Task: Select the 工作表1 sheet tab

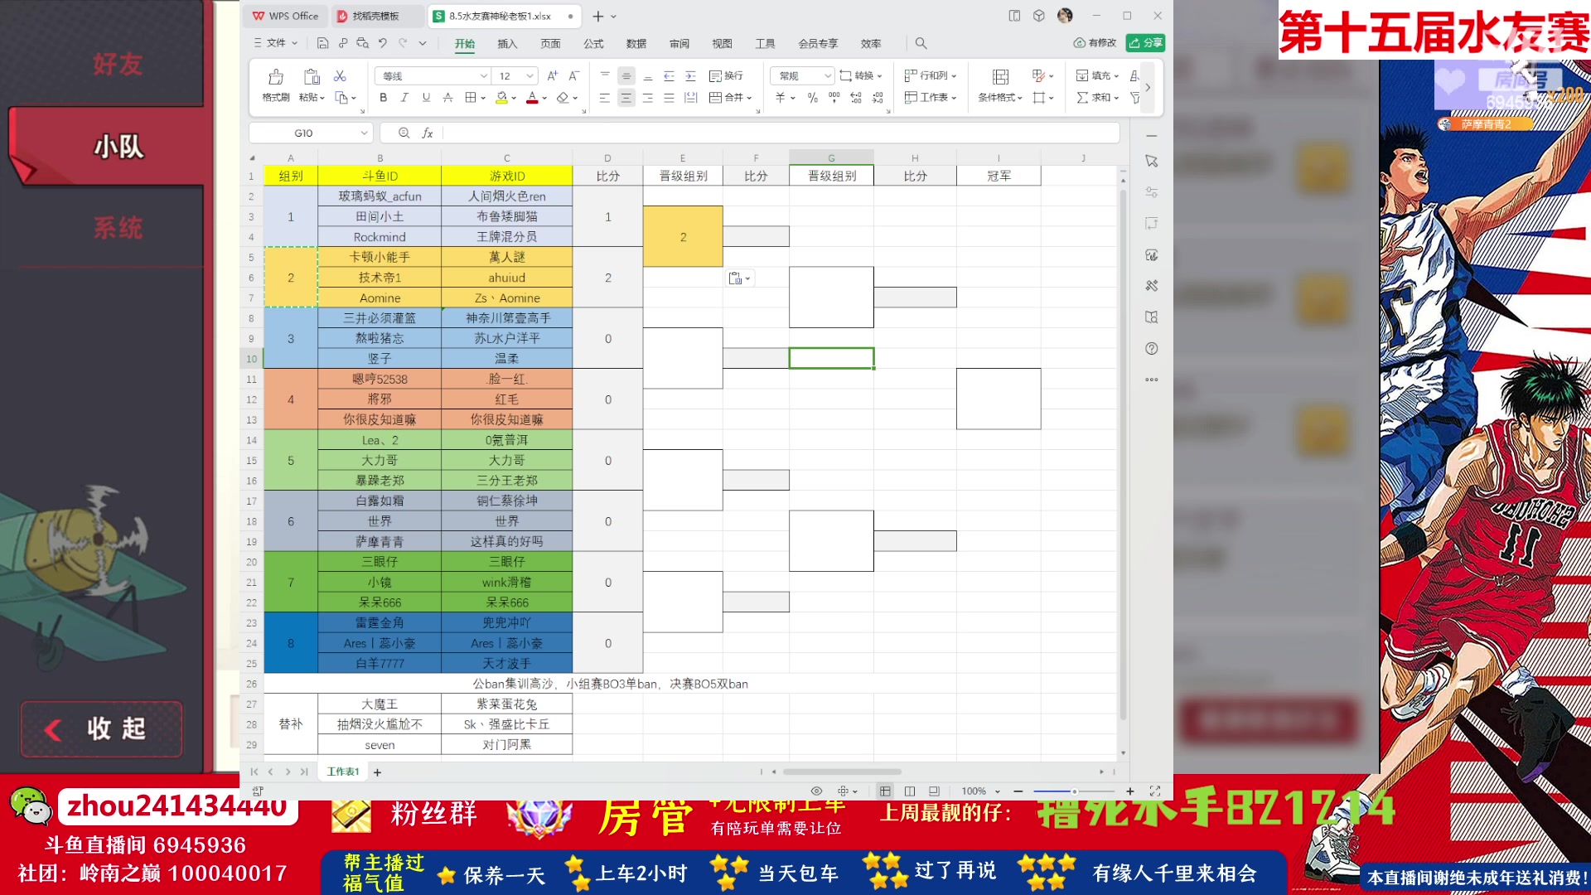Action: 343,772
